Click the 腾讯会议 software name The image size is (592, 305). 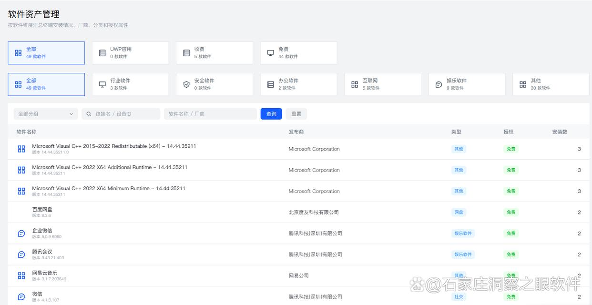pos(42,252)
